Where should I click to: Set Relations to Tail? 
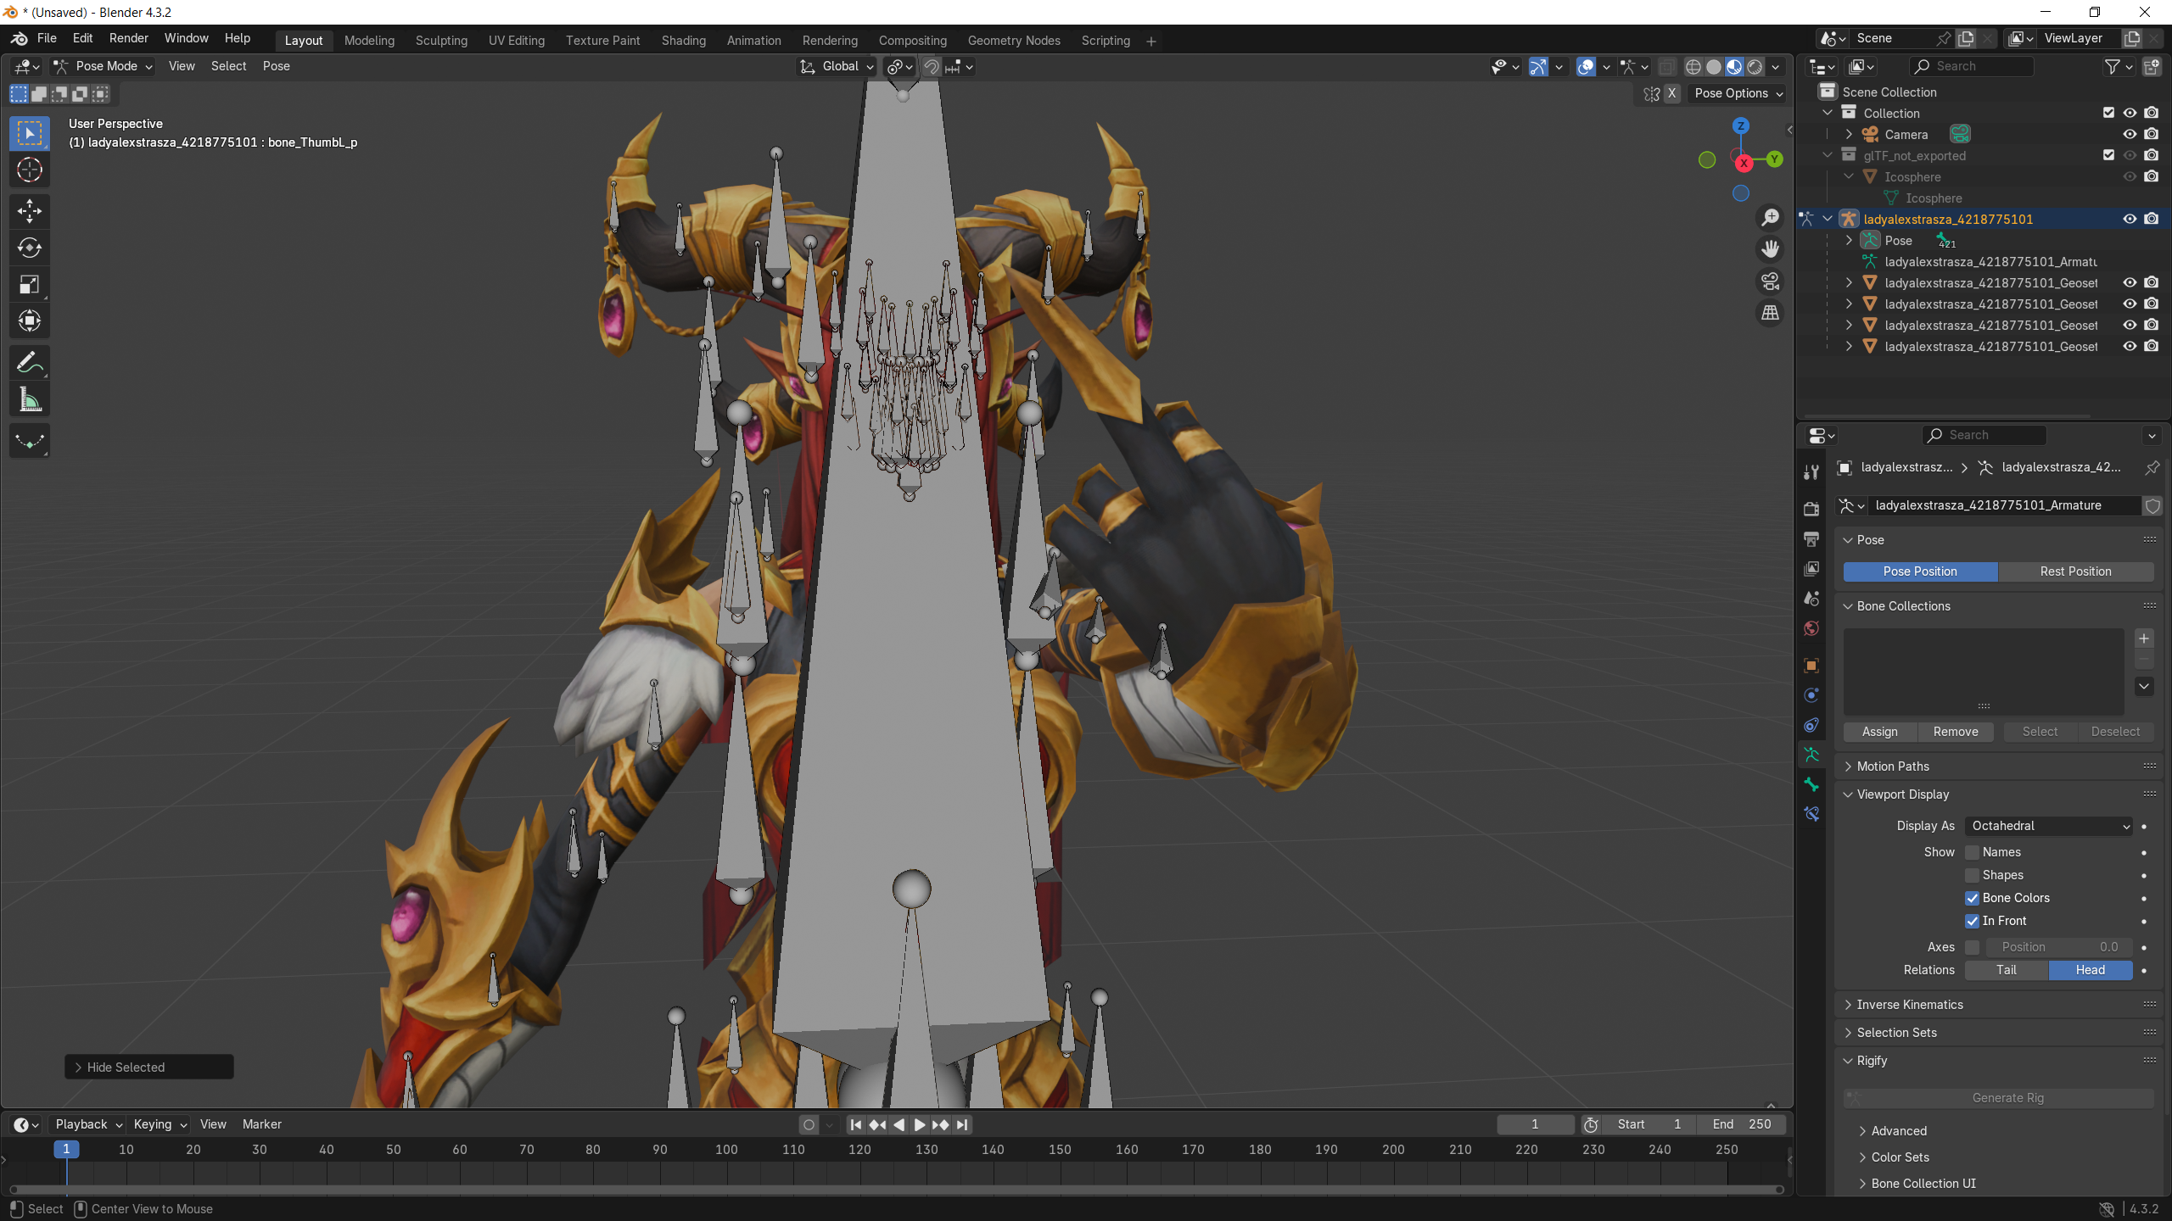pos(2007,970)
